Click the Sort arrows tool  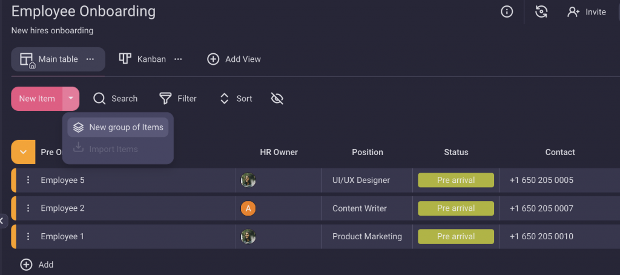coord(225,98)
